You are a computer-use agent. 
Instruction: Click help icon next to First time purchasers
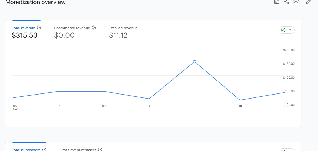tap(100, 150)
